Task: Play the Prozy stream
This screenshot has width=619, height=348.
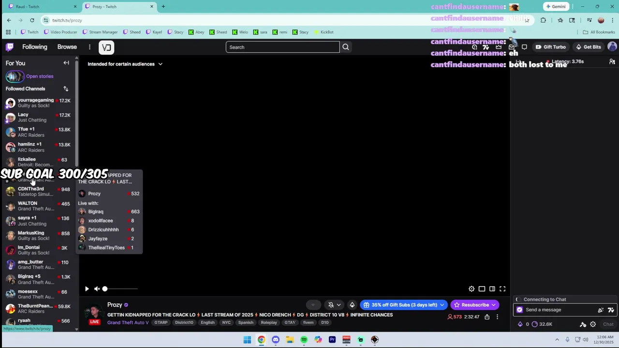Action: point(87,289)
